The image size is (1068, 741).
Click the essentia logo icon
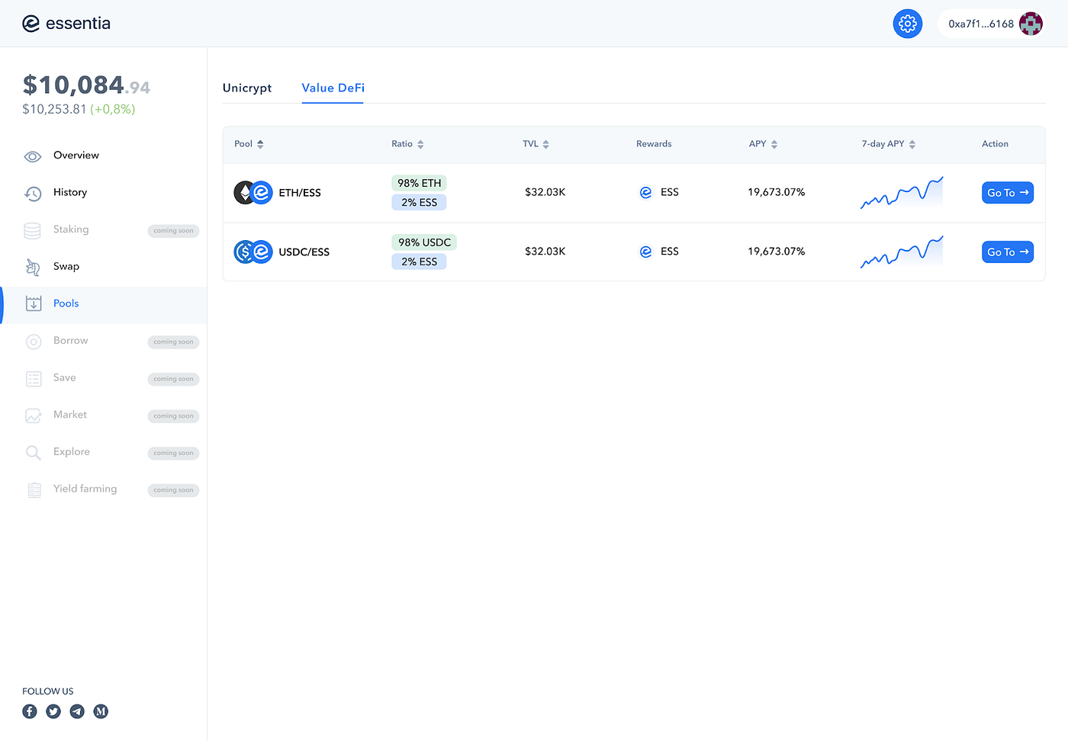click(31, 24)
